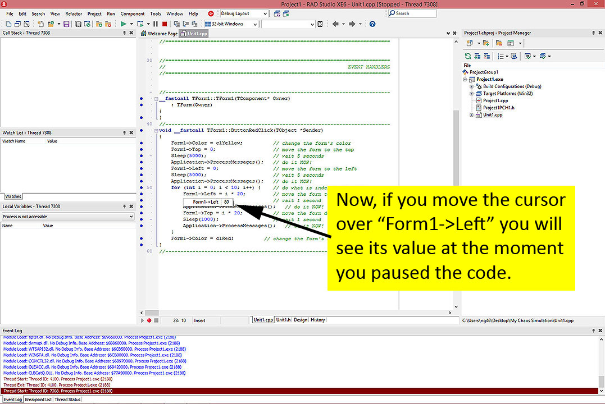Click Add File to Project icon
This screenshot has height=404, width=605.
point(99,24)
